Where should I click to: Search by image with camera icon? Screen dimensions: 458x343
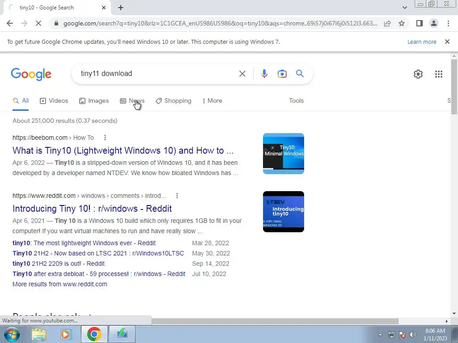tap(282, 74)
